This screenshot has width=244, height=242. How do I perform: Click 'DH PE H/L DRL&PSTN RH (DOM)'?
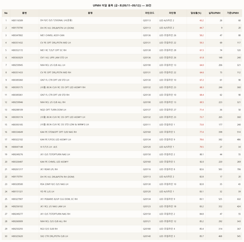pos(57,177)
